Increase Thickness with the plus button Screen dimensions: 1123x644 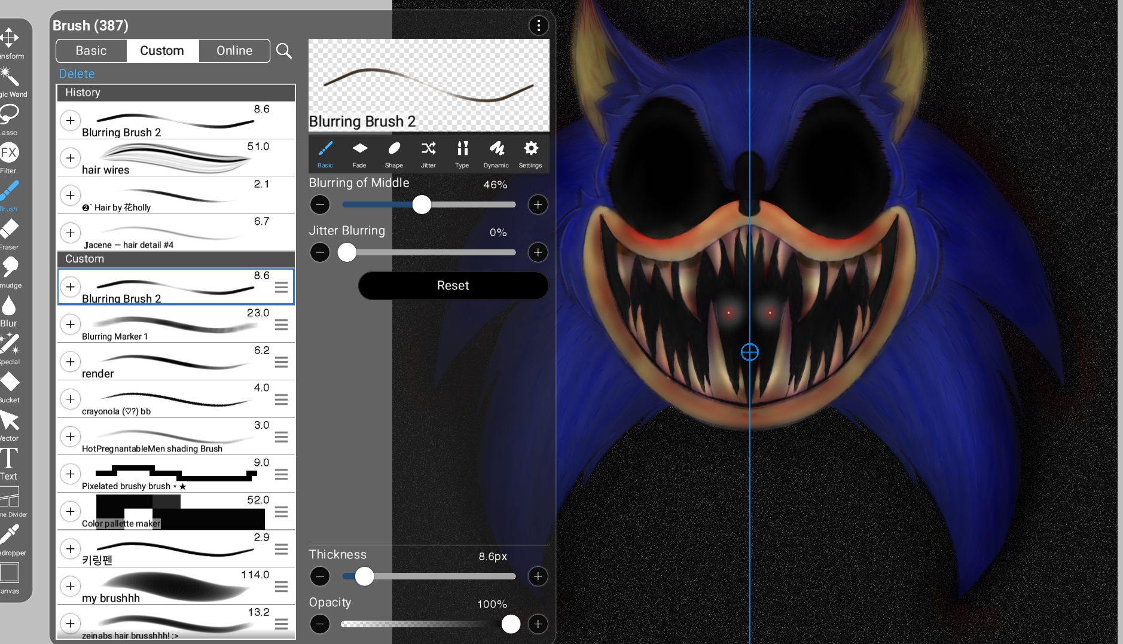pyautogui.click(x=538, y=576)
